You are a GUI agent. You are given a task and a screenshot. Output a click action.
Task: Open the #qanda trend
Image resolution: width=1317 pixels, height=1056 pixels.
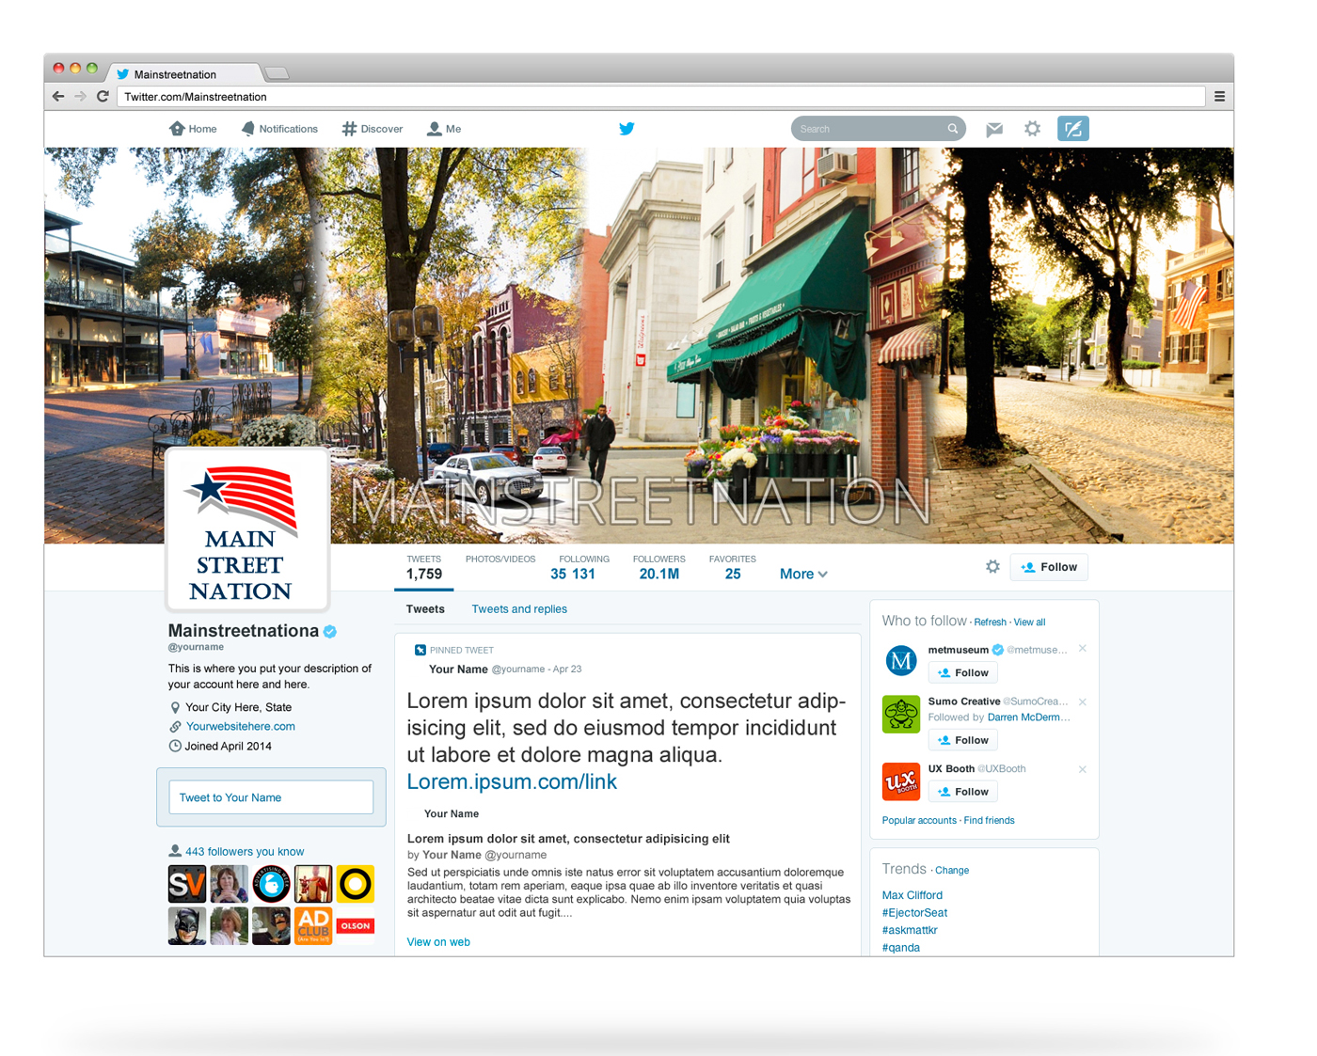coord(901,948)
